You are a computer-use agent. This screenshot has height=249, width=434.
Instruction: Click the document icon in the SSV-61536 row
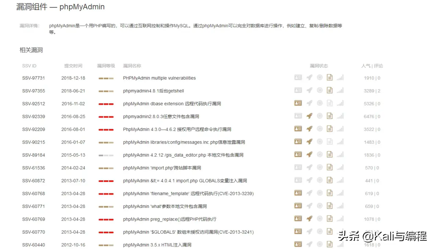coord(330,168)
